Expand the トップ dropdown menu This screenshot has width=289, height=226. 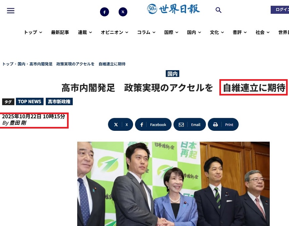33,32
